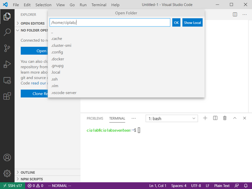Select the parent directory '..' entry
Viewport: 252px width, 189px height.
pos(126,32)
